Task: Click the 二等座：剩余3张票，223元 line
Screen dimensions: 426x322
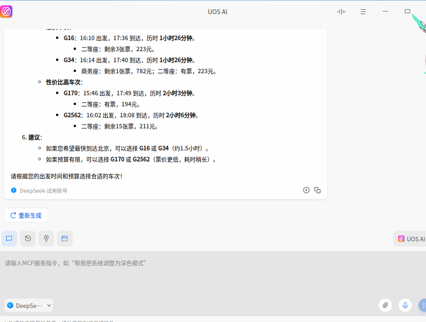Action: tap(118, 49)
